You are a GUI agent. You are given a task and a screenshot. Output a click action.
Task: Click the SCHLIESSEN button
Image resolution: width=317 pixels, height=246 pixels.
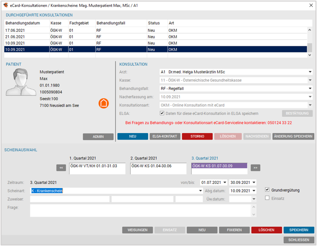tap(299, 240)
